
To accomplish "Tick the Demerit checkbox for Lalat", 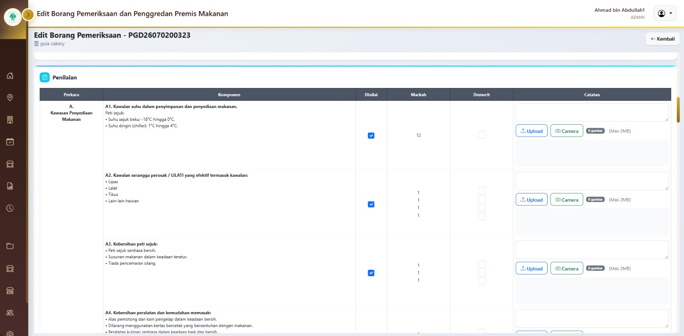I will (481, 199).
